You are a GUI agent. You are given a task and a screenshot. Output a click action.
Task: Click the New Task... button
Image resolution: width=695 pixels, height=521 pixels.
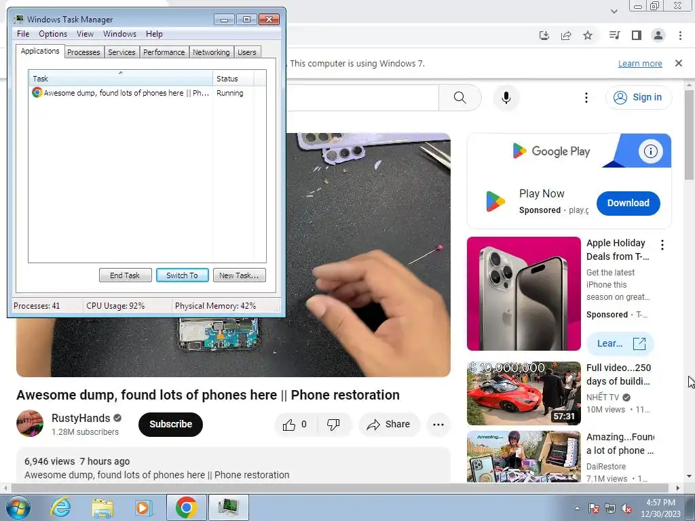(x=239, y=275)
